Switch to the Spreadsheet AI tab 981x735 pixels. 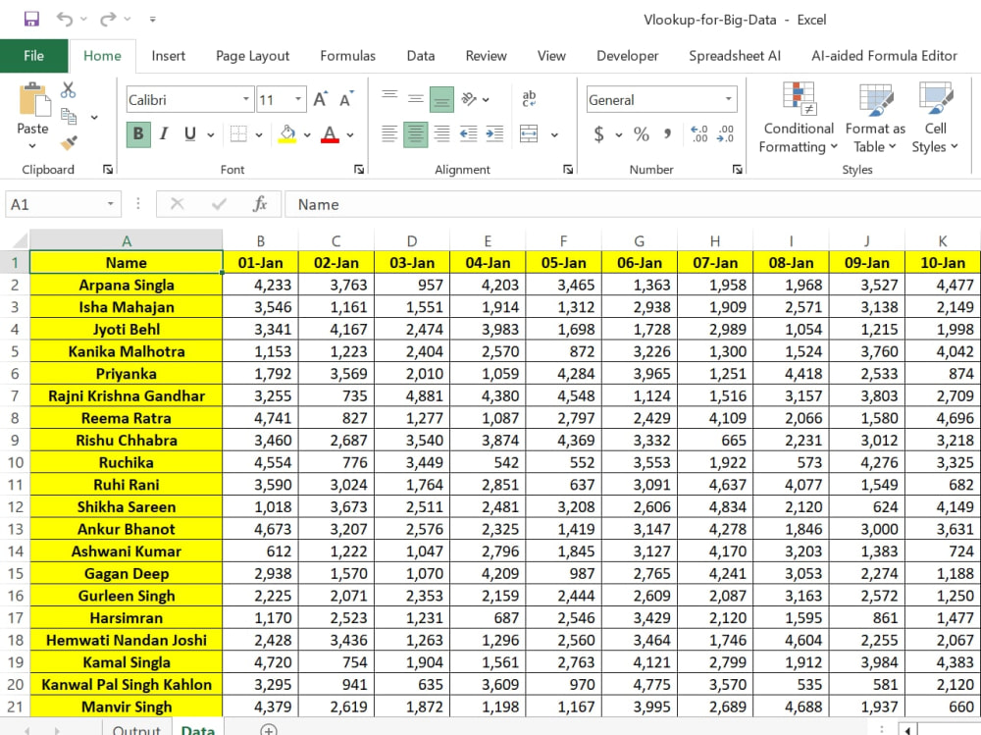[735, 56]
